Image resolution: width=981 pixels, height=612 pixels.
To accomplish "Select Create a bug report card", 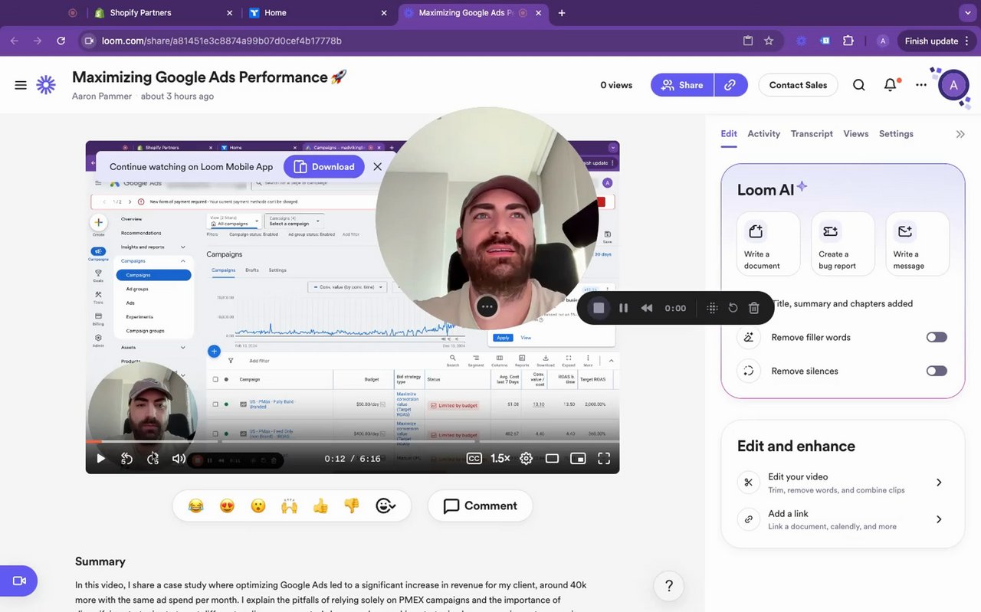I will [843, 244].
